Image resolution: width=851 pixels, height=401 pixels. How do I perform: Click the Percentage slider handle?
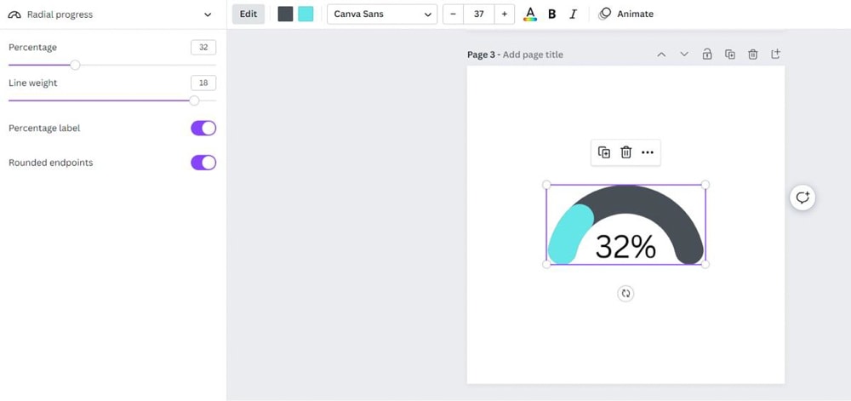[76, 65]
